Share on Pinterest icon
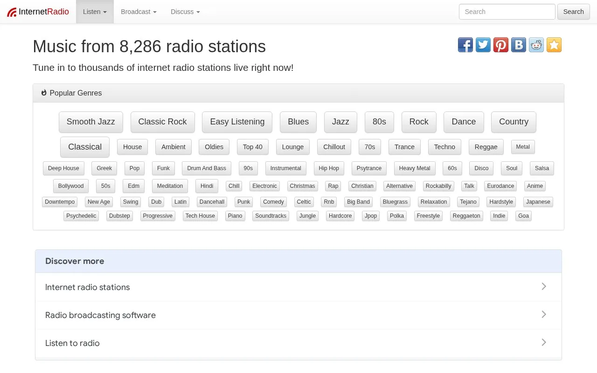597x373 pixels. [x=501, y=45]
